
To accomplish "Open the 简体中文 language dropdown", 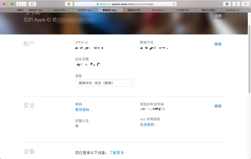I will coord(104,83).
